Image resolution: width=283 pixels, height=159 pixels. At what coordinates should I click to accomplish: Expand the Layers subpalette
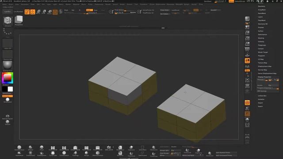click(260, 17)
